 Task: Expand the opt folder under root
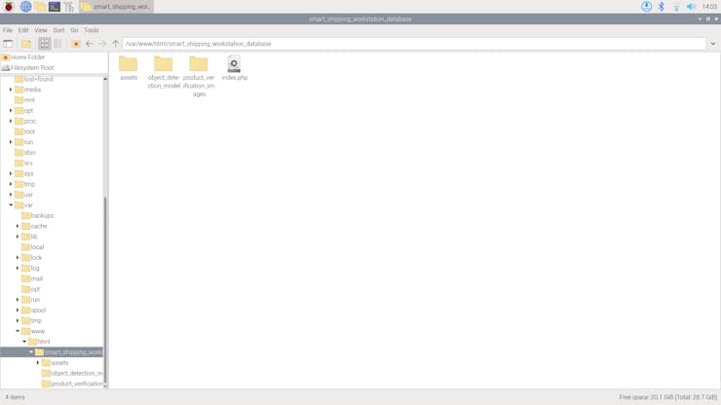[11, 110]
